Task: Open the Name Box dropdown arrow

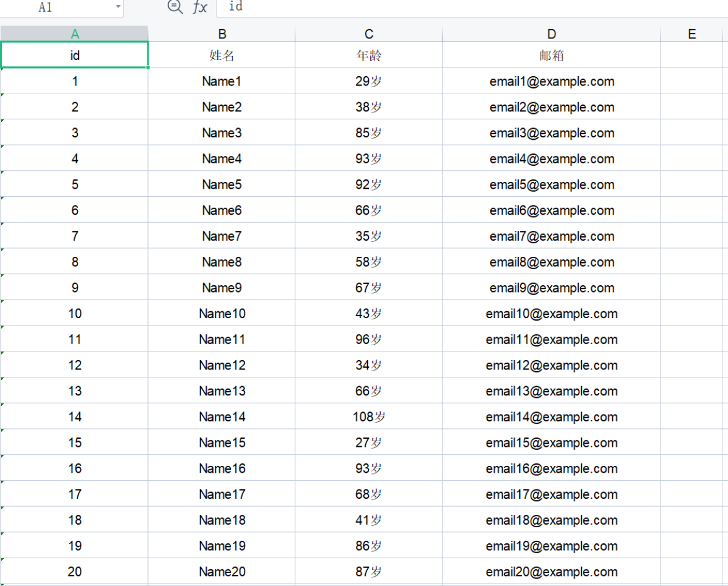Action: pos(118,8)
